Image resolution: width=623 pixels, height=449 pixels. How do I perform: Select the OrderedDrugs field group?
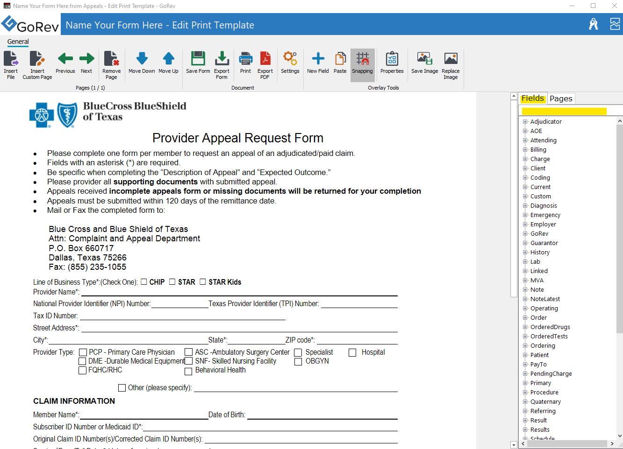(550, 327)
